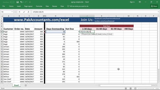160x90 pixels.
Task: Click the twitter.com/exceltoexcel link
Action: tap(104, 21)
